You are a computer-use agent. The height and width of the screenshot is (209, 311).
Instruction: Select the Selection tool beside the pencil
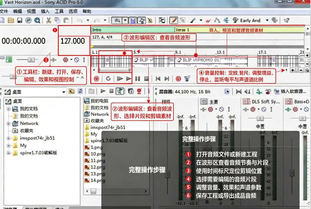coord(182,20)
